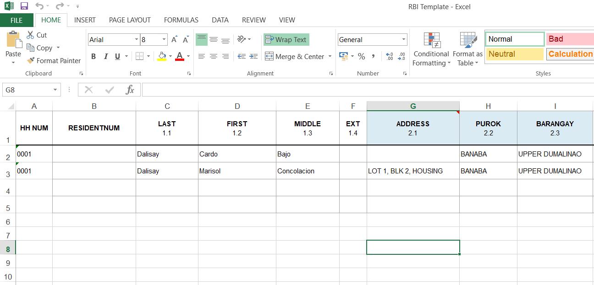Viewport: 594px width, 285px height.
Task: Toggle bold formatting
Action: tap(93, 56)
